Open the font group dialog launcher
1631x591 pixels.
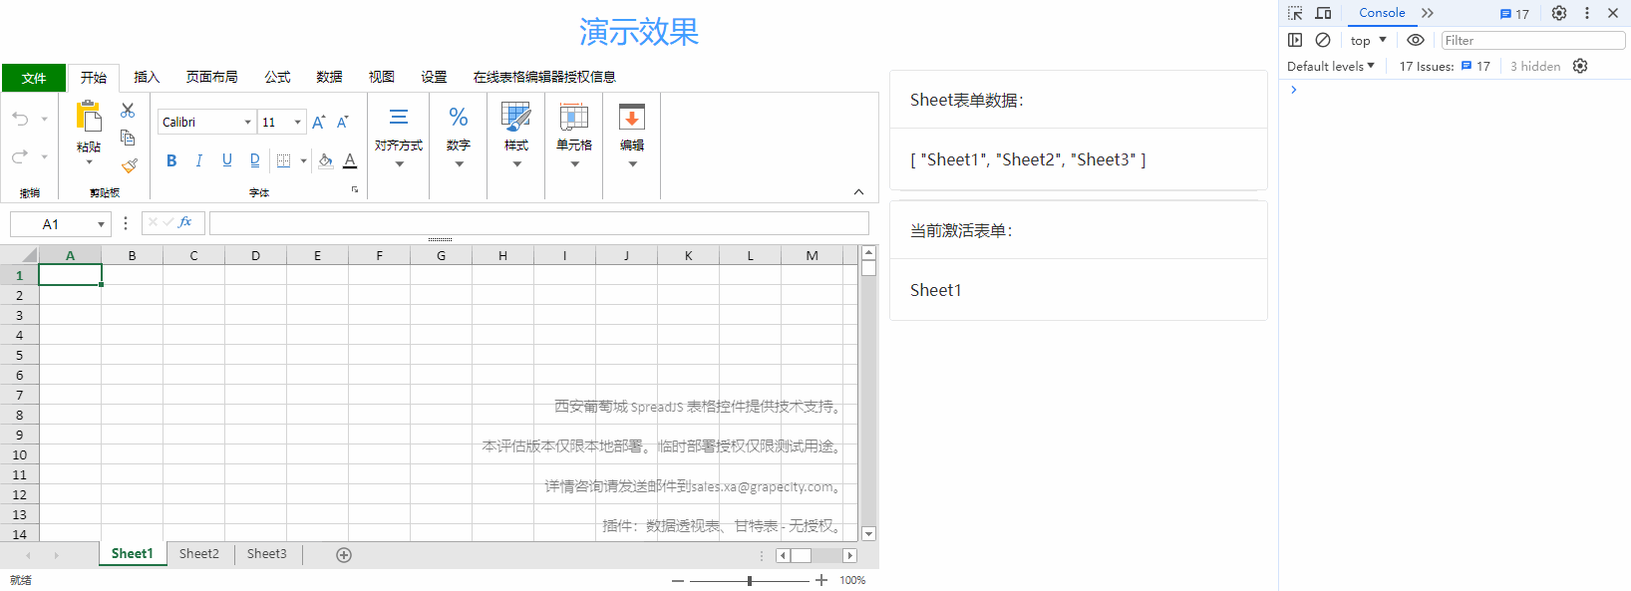tap(355, 189)
